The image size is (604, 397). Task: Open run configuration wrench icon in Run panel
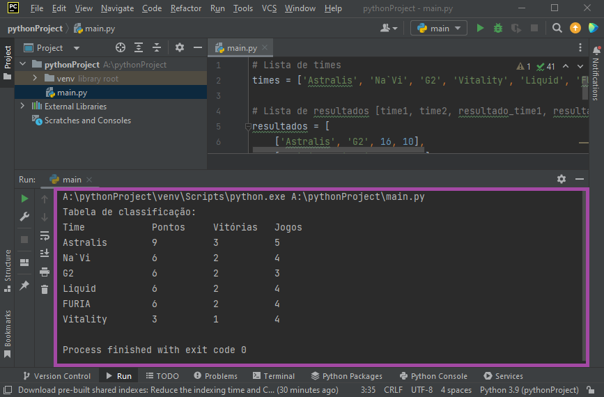click(x=24, y=217)
